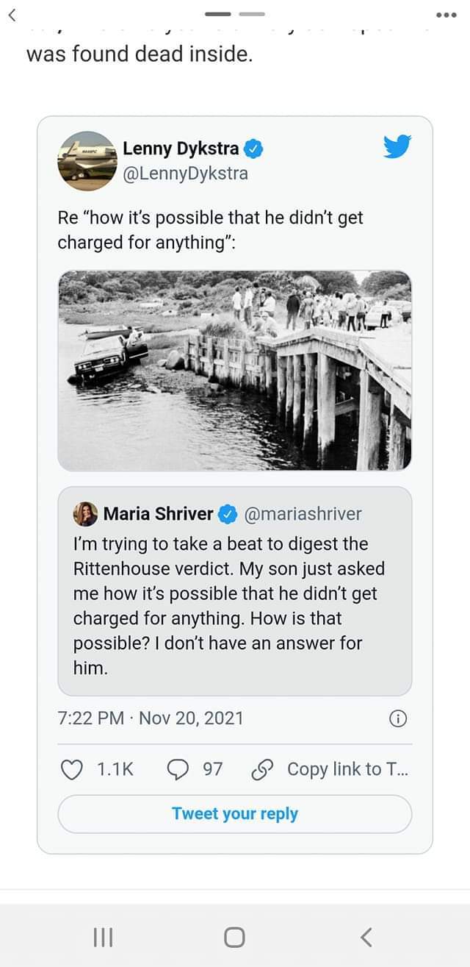
Task: Tap Lenny Dykstra's profile avatar
Action: point(87,160)
